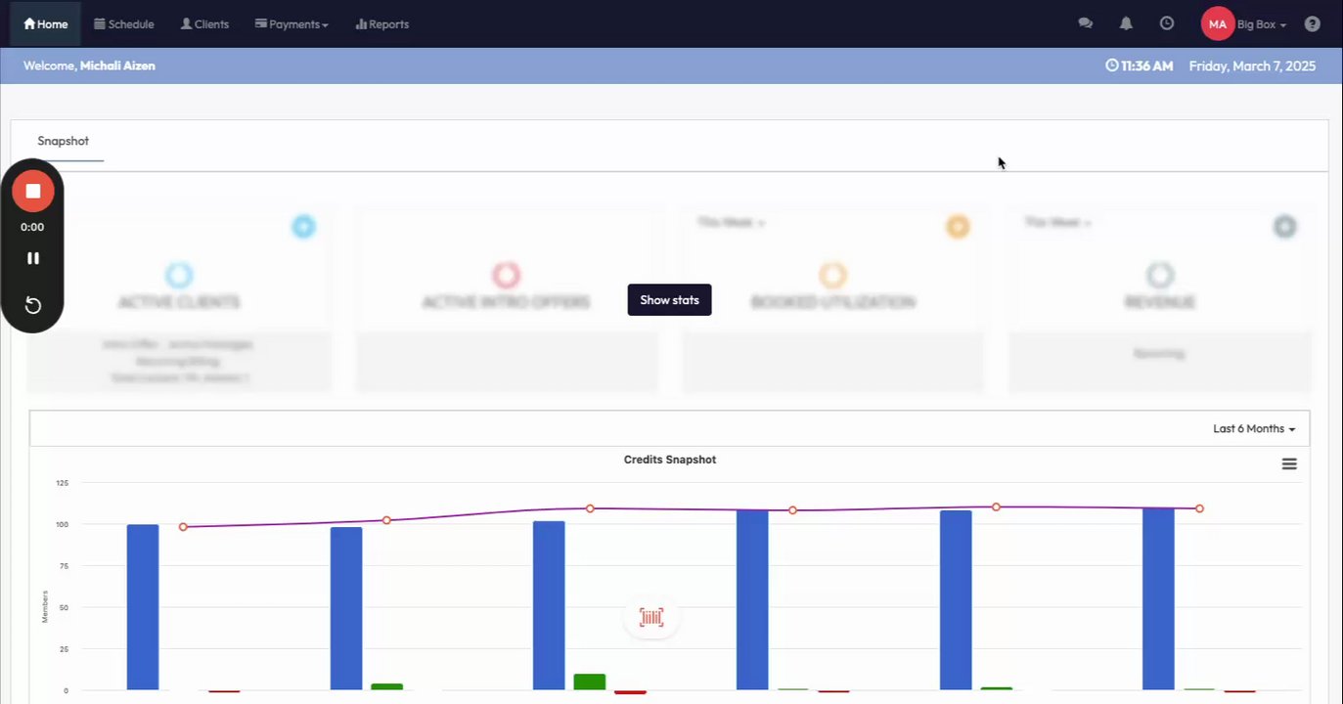Open the Home menu item

pyautogui.click(x=46, y=23)
